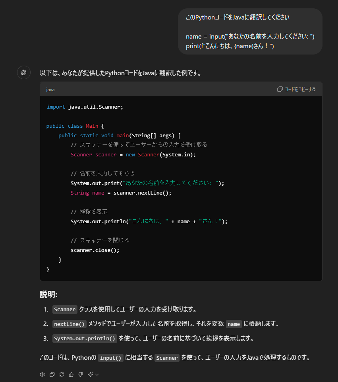Regenerate the response with the refresh icon

pos(62,374)
